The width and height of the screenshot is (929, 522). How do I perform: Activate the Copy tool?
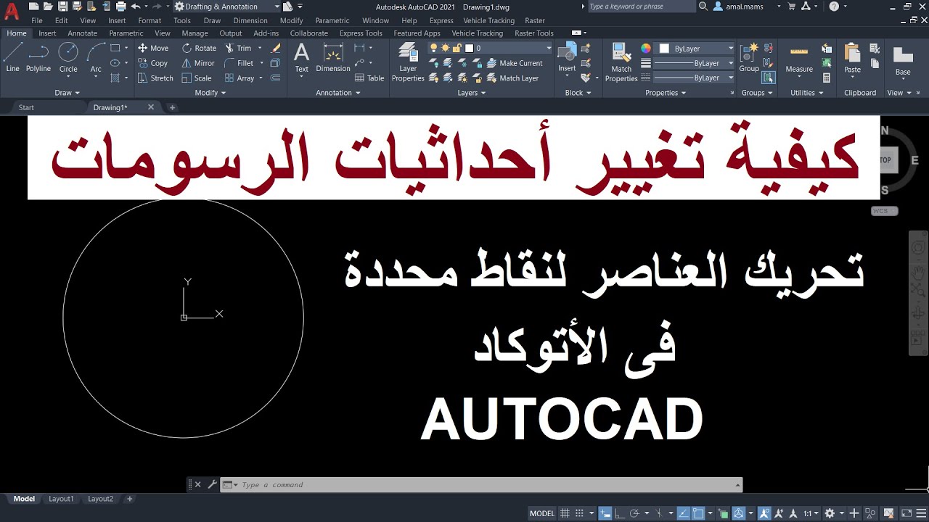(x=153, y=63)
